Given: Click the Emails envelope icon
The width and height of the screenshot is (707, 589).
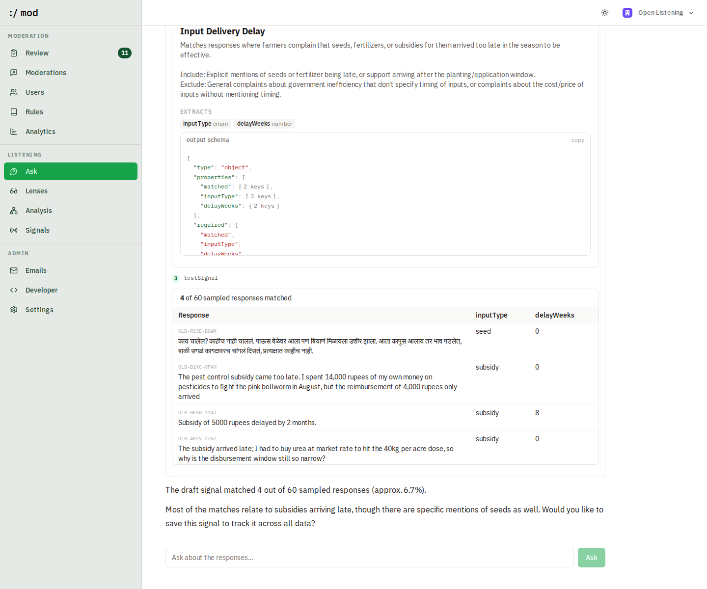Looking at the screenshot, I should point(14,270).
